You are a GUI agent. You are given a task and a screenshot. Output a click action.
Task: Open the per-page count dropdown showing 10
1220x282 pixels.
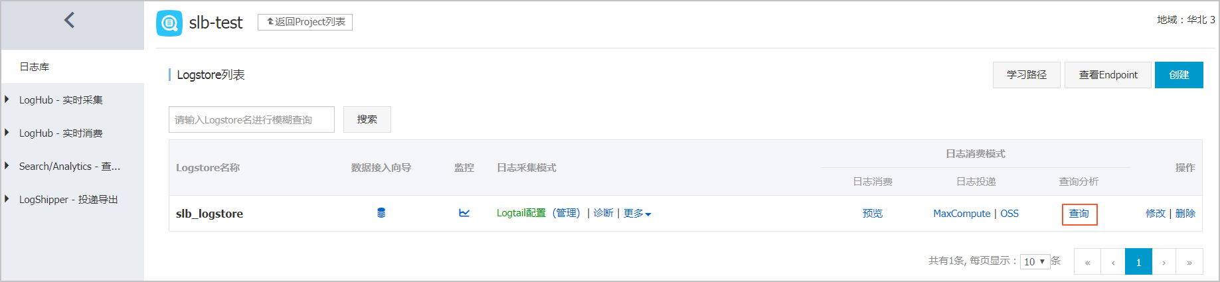[x=1035, y=261]
